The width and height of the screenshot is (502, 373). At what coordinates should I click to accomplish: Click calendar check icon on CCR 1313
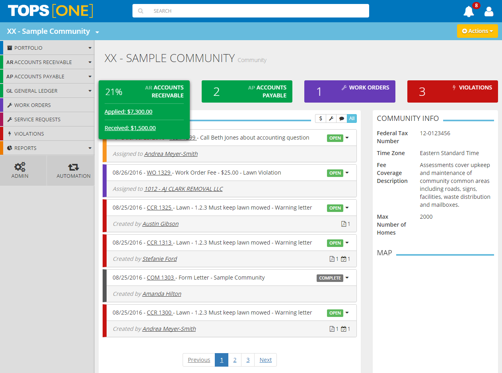tap(344, 259)
